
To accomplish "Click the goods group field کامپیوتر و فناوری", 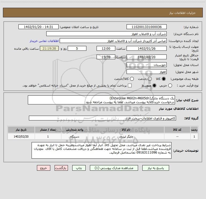I will [102, 118].
